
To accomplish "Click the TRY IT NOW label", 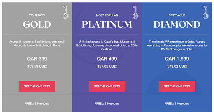I will 37,15.
